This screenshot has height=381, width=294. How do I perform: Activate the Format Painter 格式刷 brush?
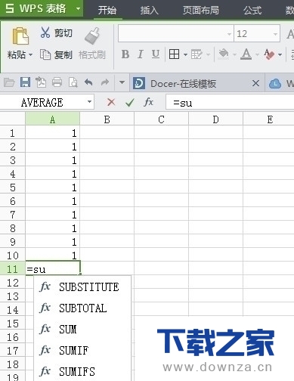tap(92, 44)
